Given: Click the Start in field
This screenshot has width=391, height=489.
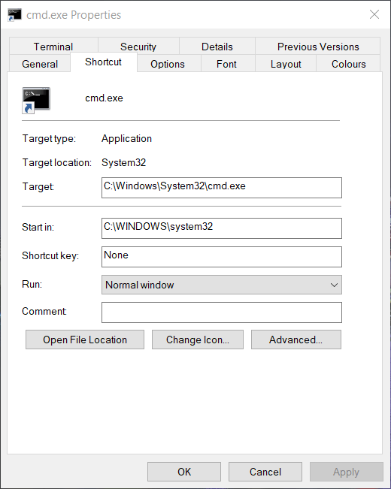Looking at the screenshot, I should (x=222, y=228).
